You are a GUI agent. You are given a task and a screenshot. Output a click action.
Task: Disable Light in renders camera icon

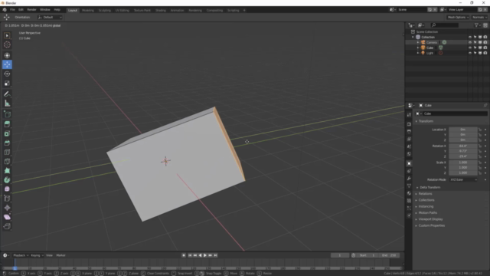pos(485,53)
